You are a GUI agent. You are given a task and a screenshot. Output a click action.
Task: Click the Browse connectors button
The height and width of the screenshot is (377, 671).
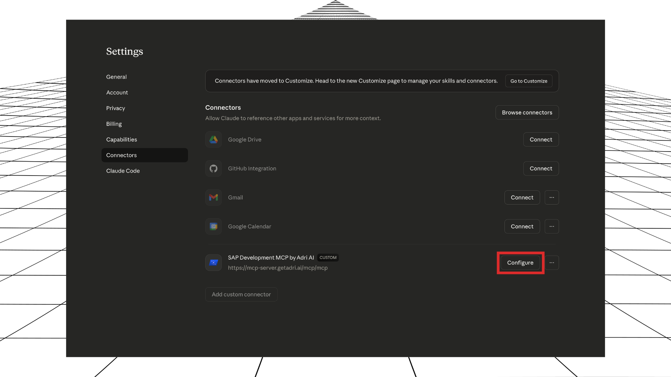click(527, 112)
